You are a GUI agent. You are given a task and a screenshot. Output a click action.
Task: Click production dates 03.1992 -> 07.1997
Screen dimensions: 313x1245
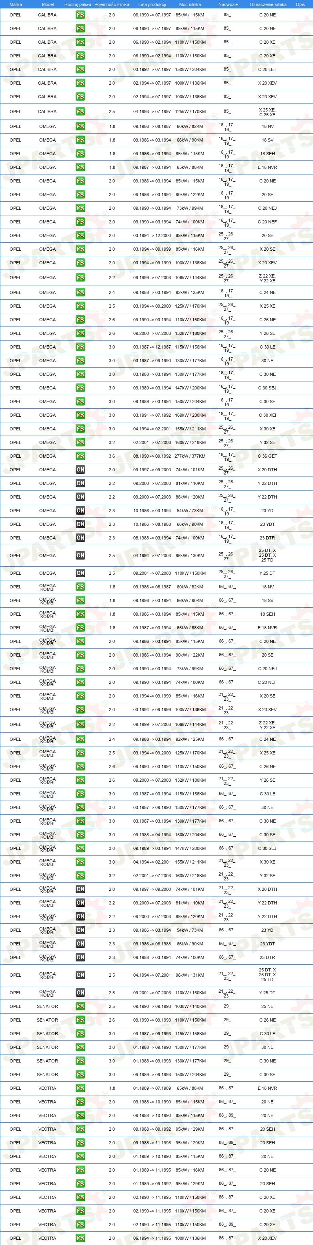point(152,69)
